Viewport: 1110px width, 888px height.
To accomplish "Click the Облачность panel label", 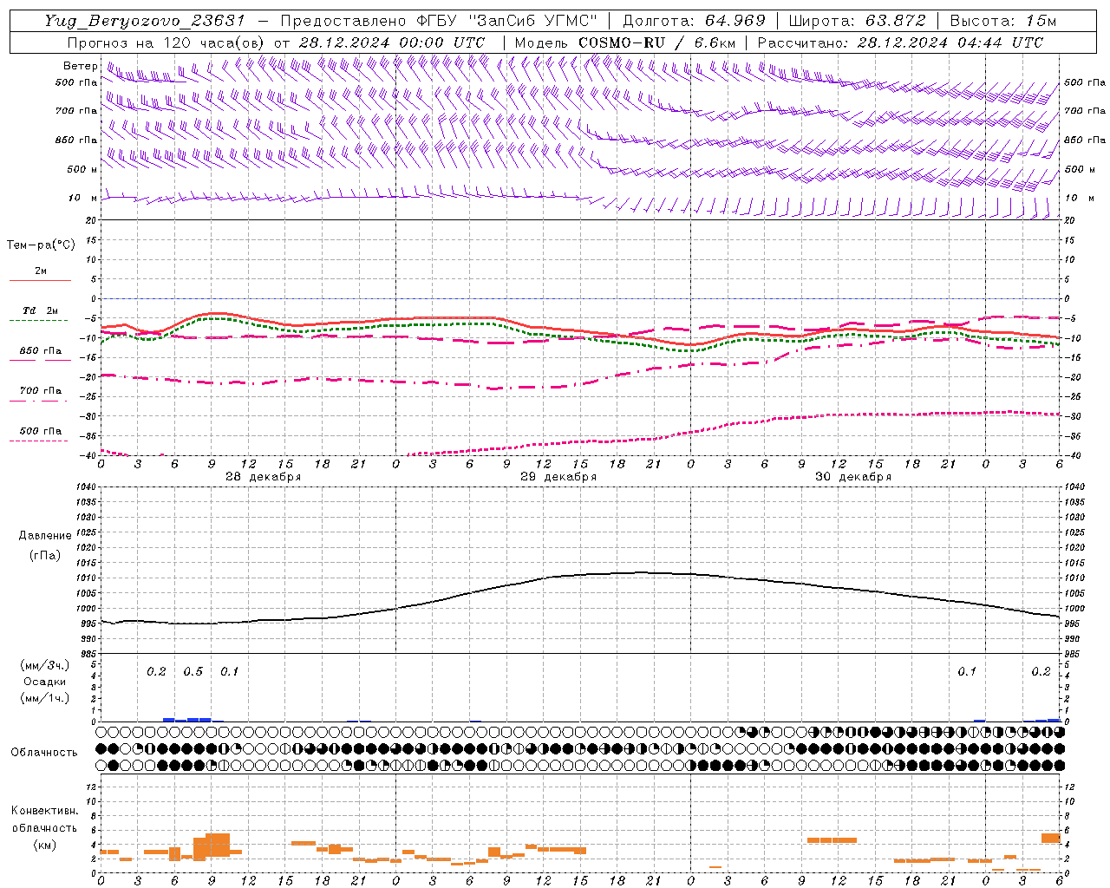I will click(x=44, y=753).
